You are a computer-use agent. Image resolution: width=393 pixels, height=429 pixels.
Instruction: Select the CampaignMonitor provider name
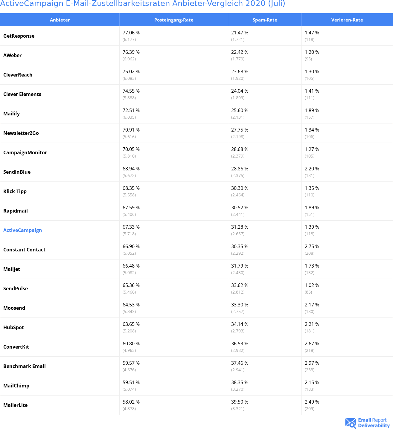point(25,152)
